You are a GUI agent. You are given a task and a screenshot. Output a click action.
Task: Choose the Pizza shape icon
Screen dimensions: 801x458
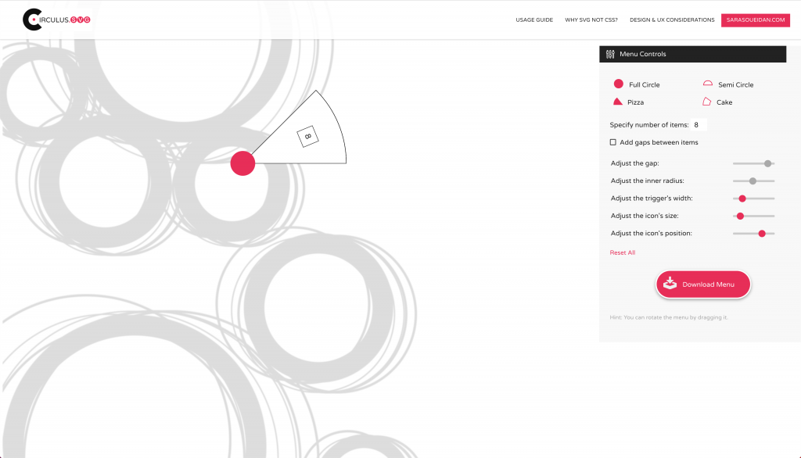click(x=618, y=102)
